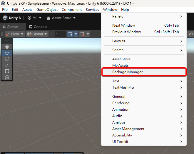Toggle grid visibility button
The image size is (194, 154).
pyautogui.click(x=70, y=34)
